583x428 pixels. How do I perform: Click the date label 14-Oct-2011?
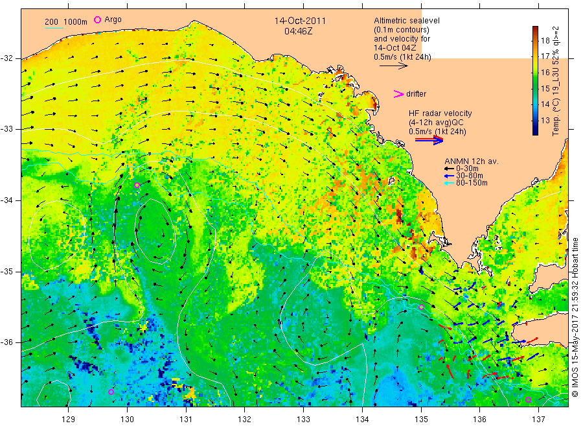pyautogui.click(x=300, y=21)
